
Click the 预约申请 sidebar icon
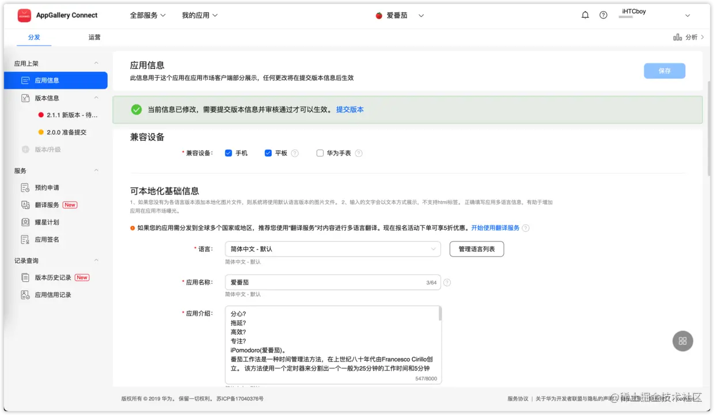coord(25,188)
